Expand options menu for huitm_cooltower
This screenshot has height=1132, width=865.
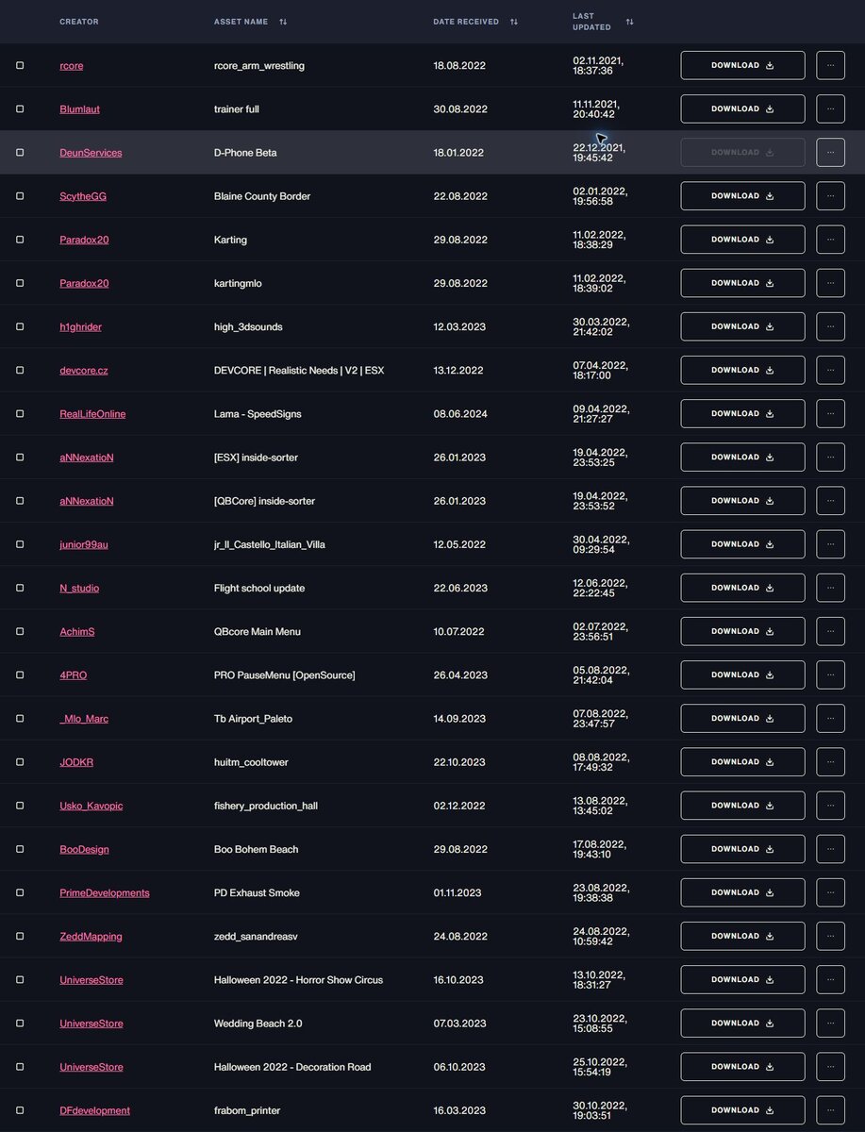pyautogui.click(x=830, y=762)
